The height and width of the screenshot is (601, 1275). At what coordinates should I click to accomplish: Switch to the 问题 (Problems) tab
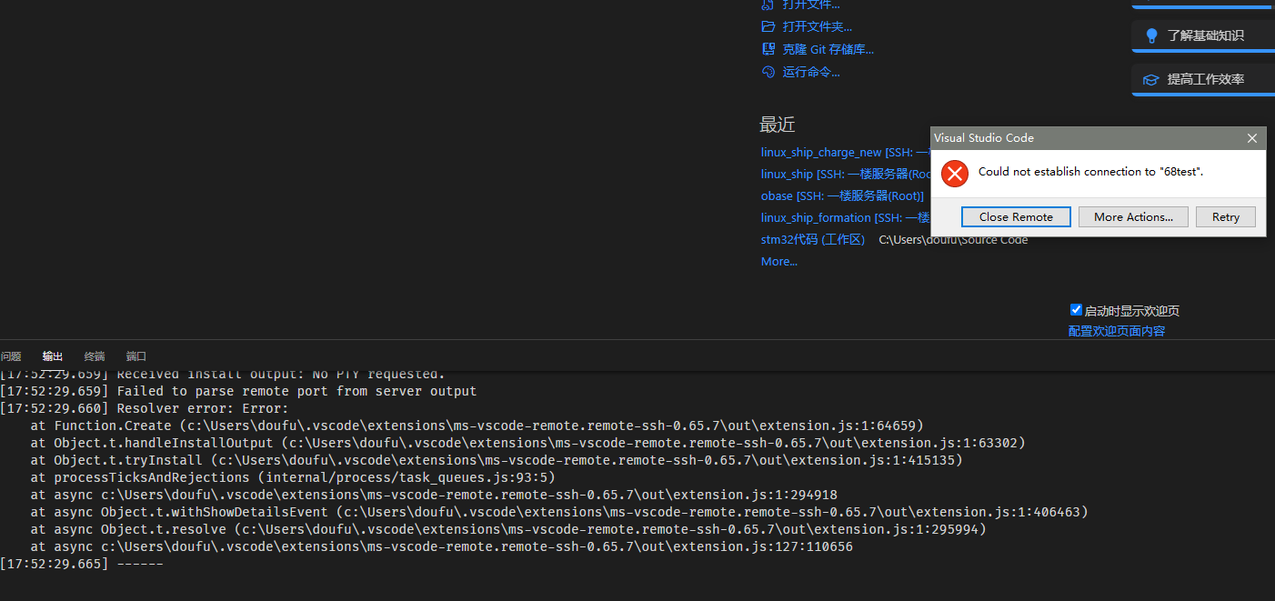click(10, 356)
